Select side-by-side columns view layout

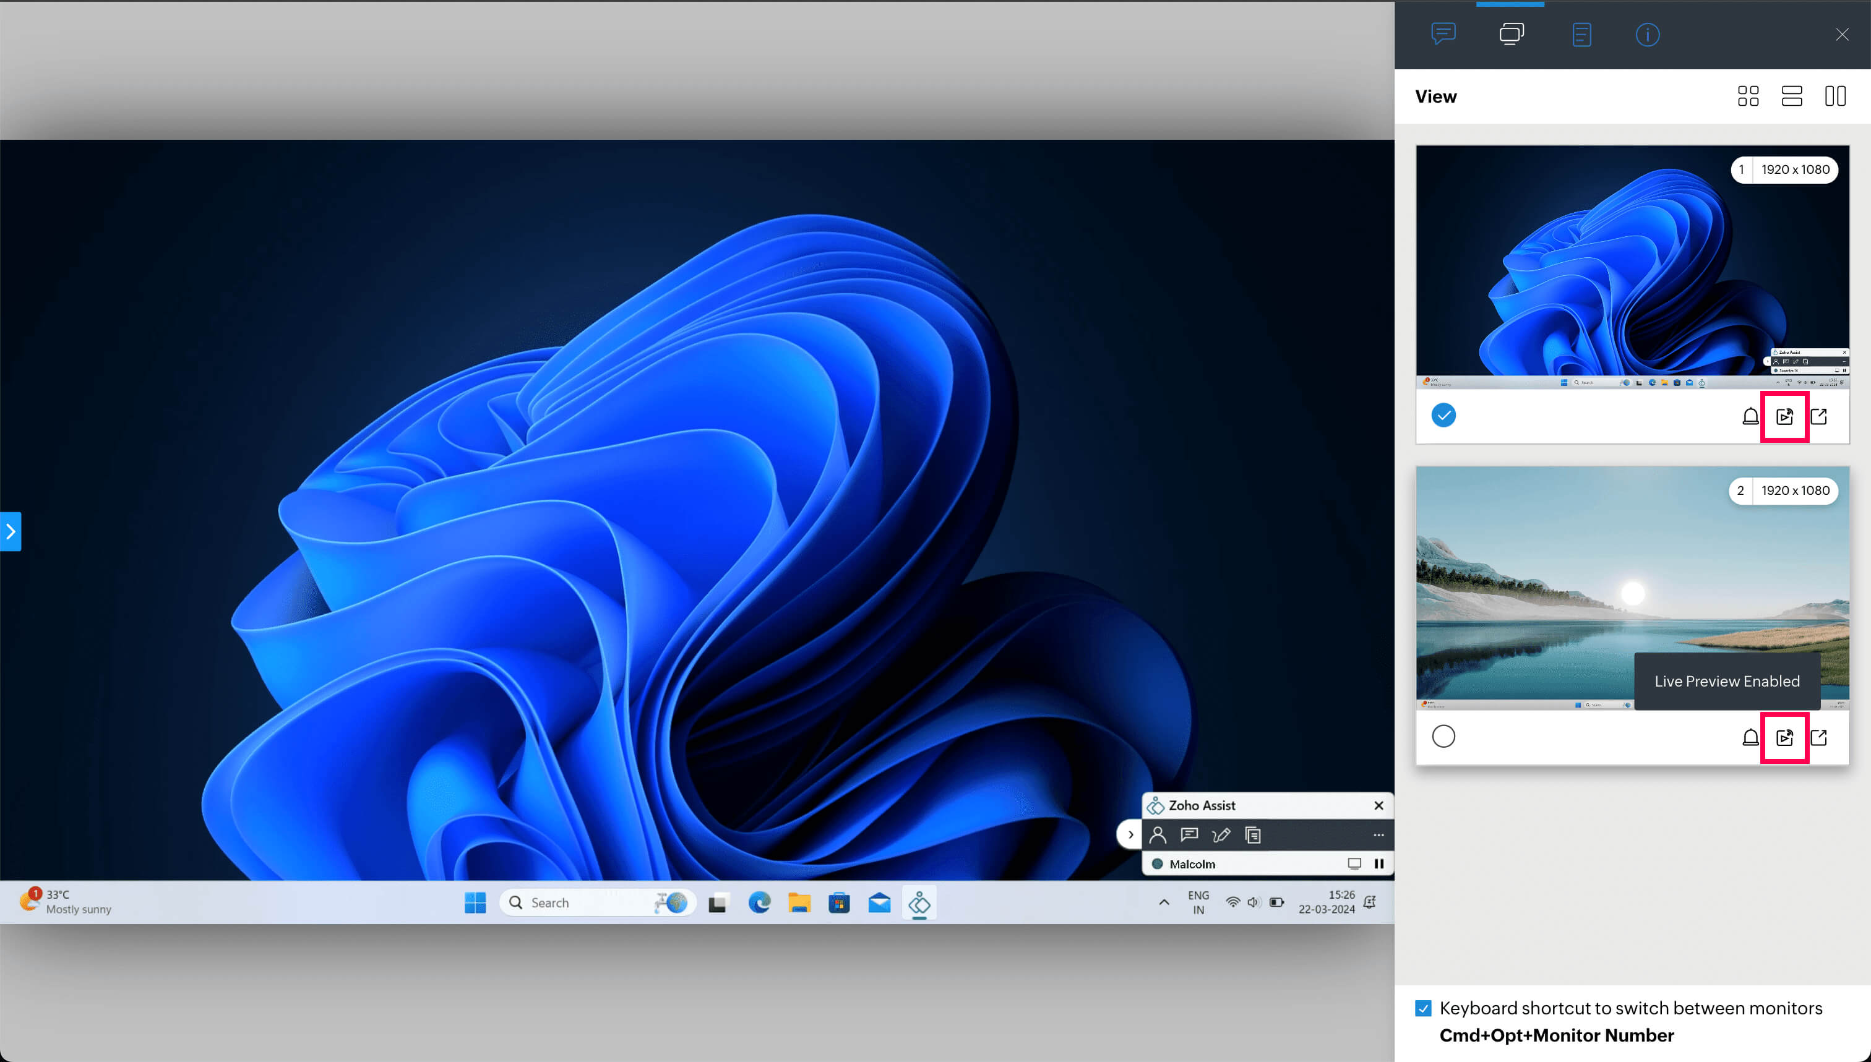point(1835,96)
